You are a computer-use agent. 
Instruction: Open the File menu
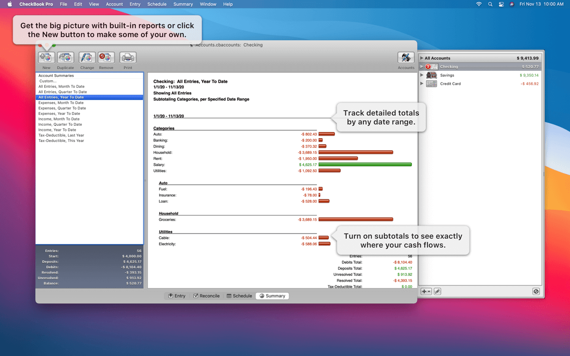tap(64, 4)
